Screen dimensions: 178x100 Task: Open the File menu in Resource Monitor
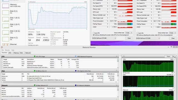pos(3,50)
